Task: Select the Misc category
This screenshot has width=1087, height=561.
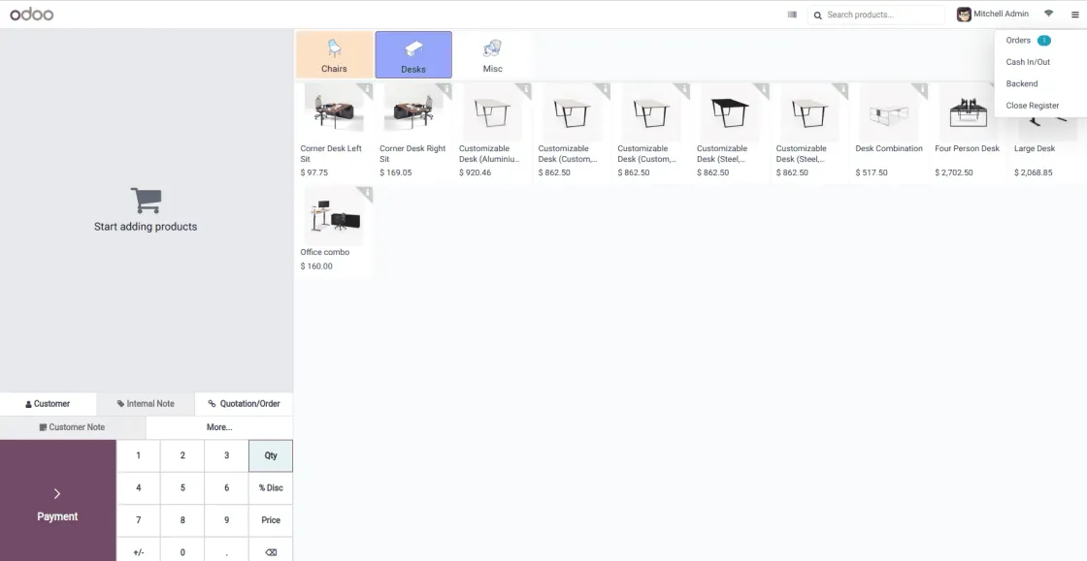Action: [493, 54]
